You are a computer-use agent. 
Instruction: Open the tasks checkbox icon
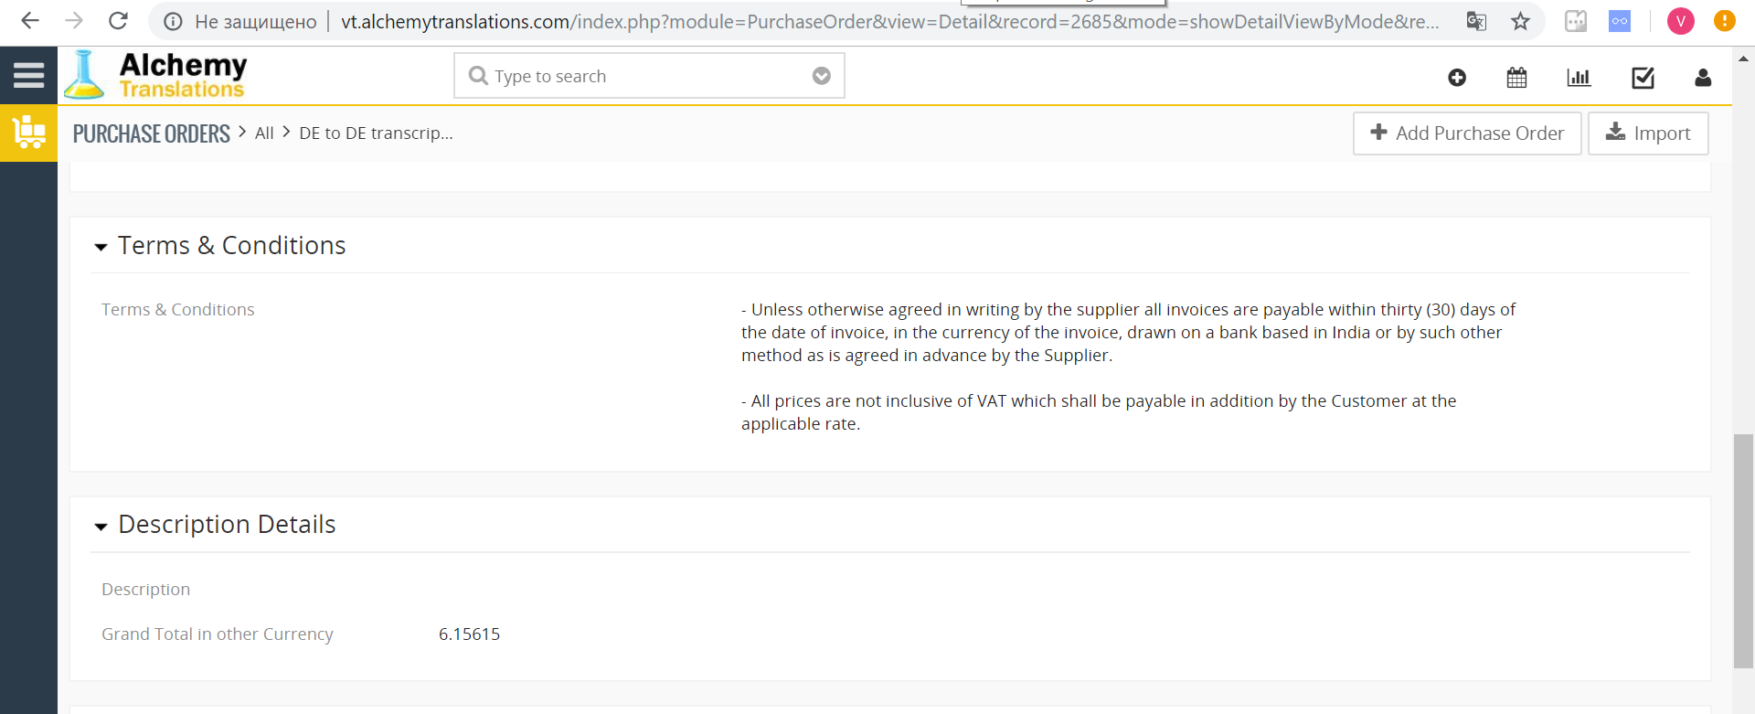1643,78
